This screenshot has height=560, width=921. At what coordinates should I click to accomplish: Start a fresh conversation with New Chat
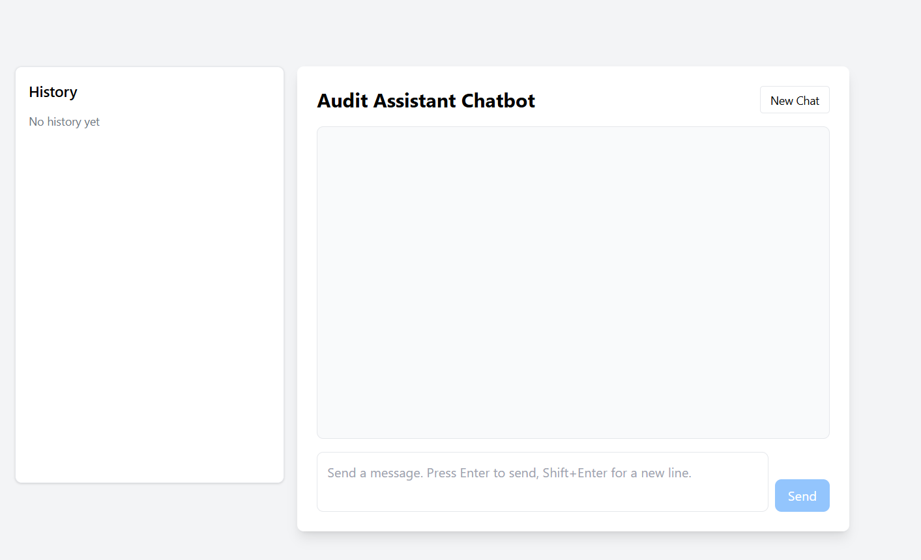(795, 100)
